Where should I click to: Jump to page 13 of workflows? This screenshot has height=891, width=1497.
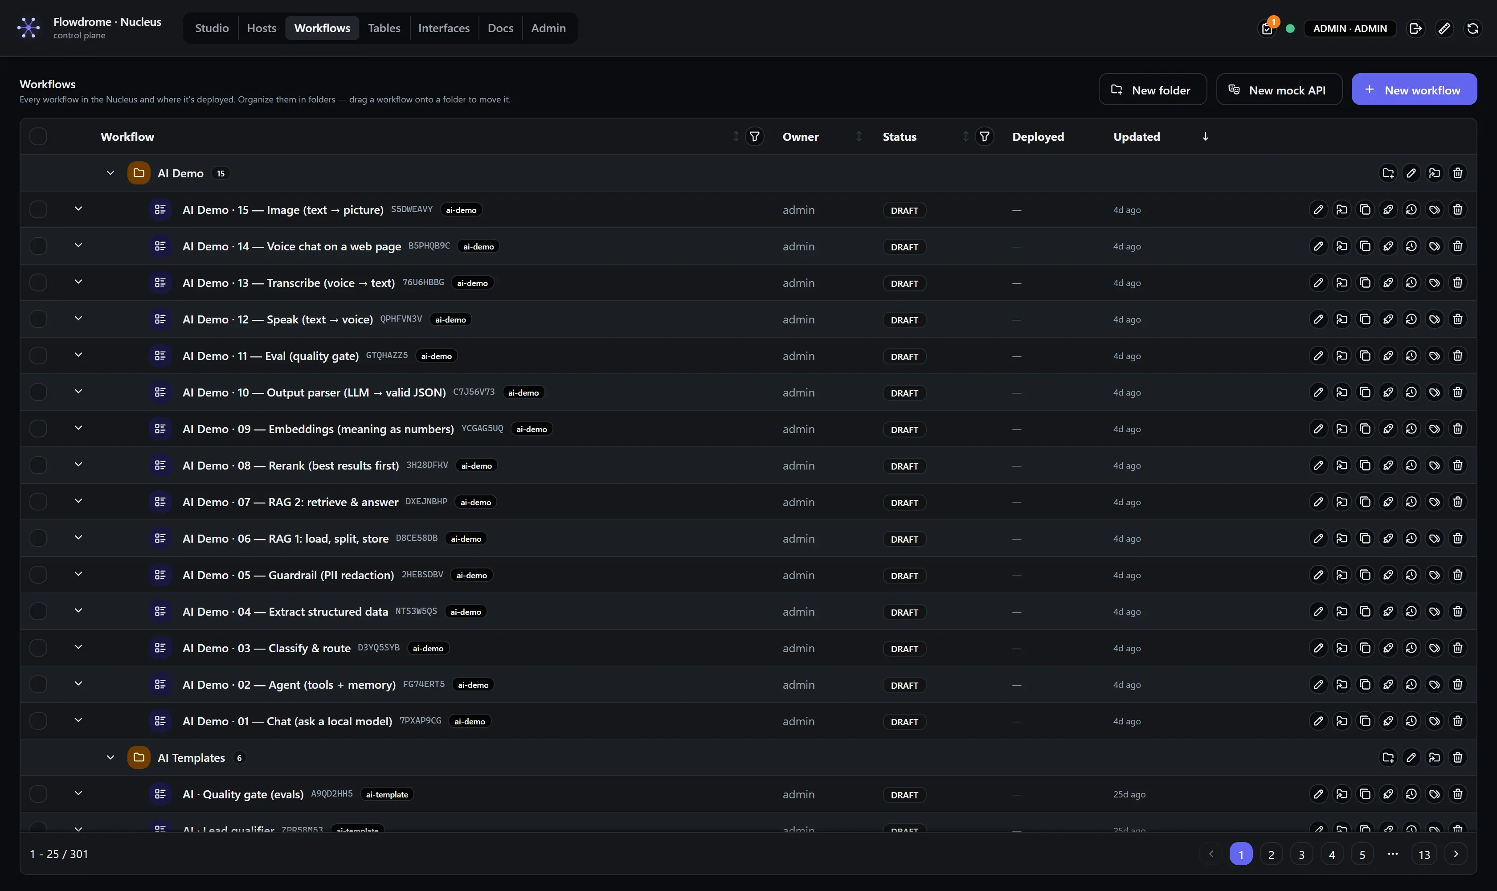(1424, 854)
